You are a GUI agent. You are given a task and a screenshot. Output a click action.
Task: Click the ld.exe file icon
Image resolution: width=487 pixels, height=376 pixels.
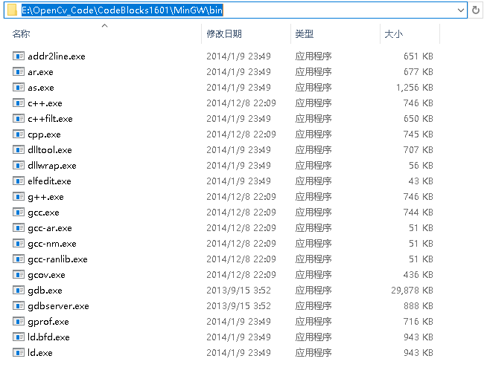(19, 353)
